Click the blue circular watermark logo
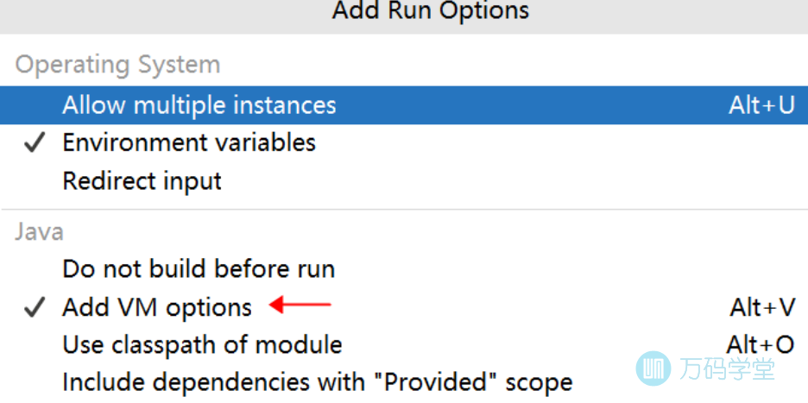 pos(653,368)
